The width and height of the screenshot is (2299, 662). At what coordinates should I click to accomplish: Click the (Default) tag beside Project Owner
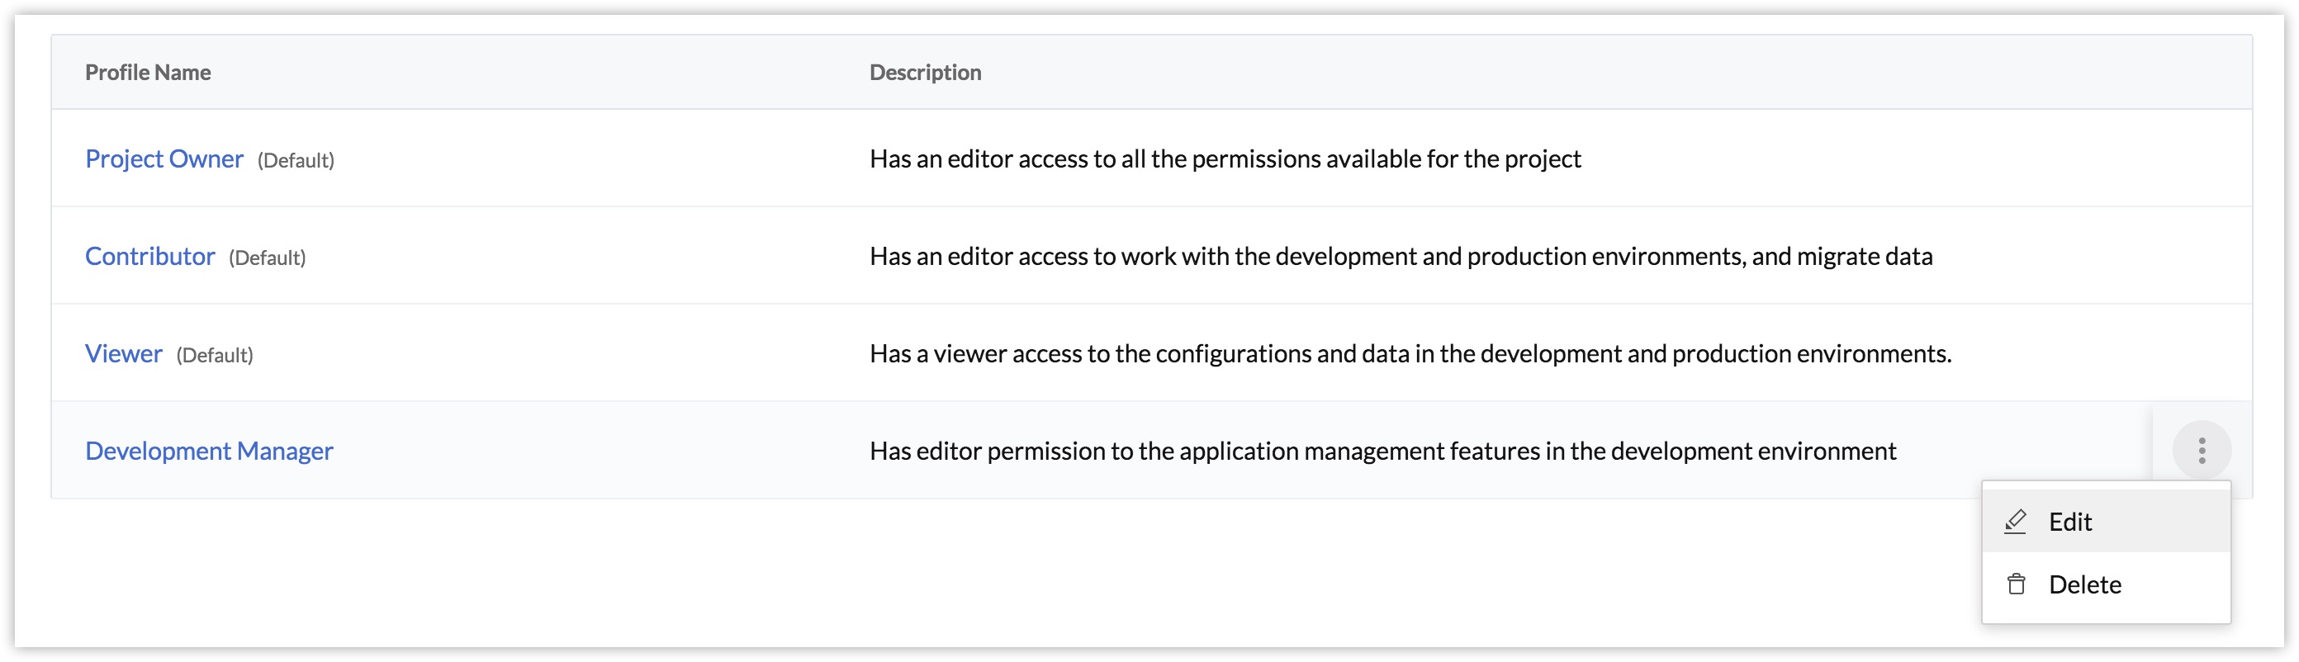coord(296,161)
